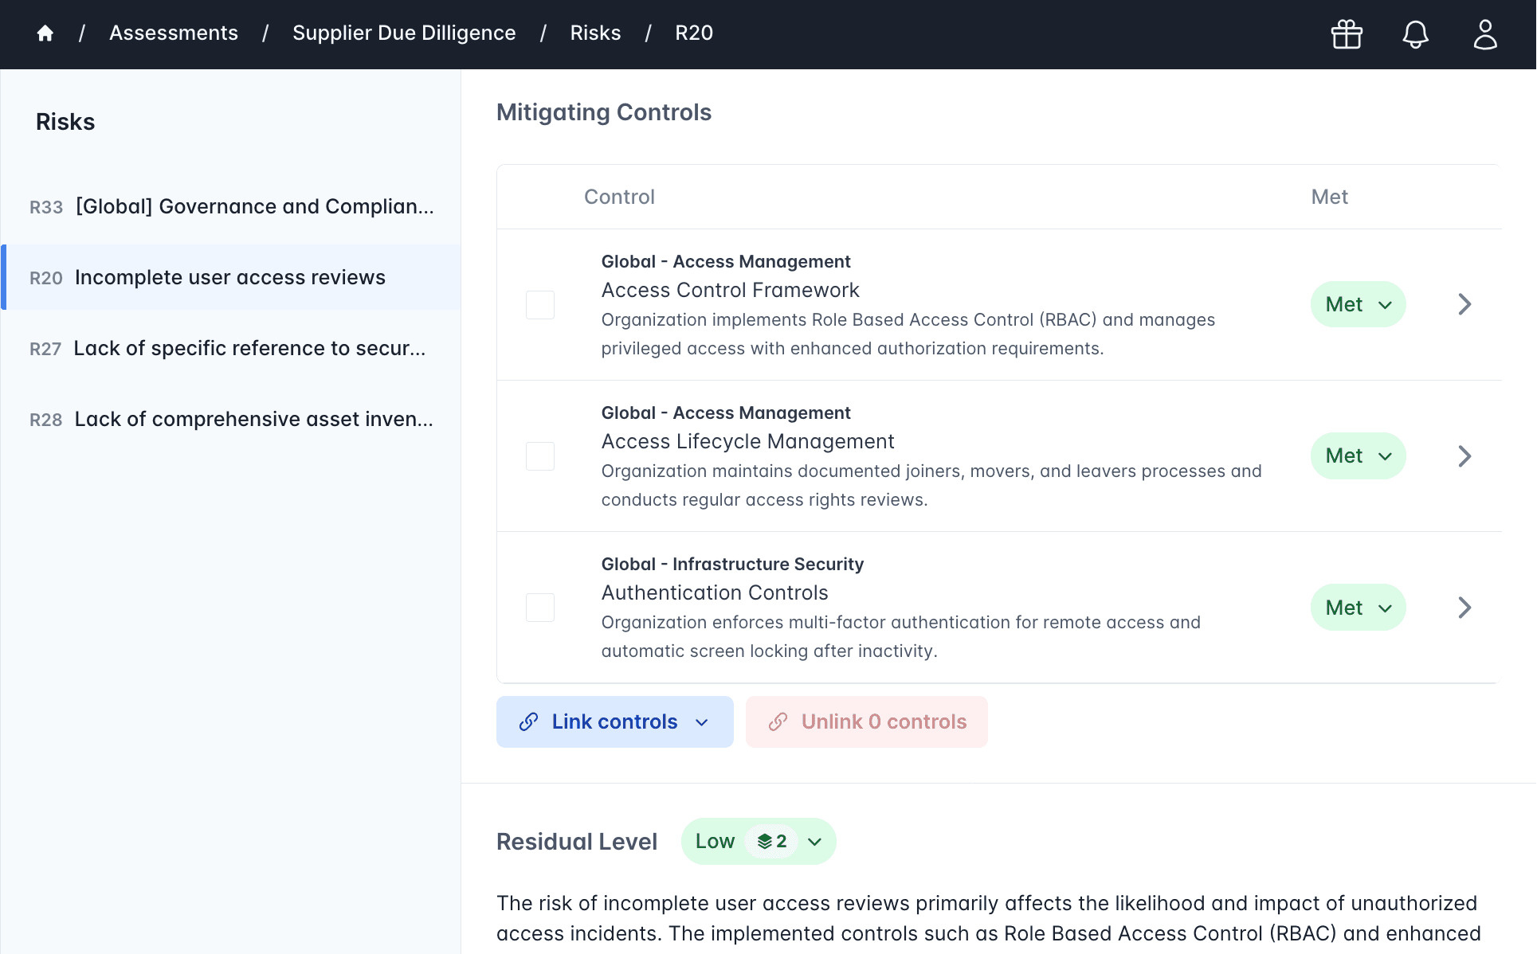Screen dimensions: 1537x954
Task: Expand the Residual Level Low dropdown
Action: [x=814, y=841]
